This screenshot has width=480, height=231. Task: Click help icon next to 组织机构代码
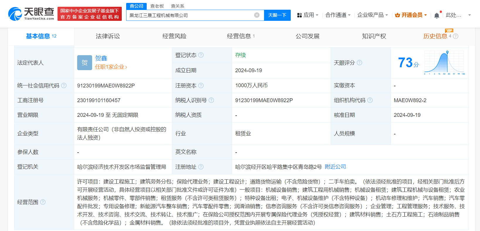click(x=370, y=100)
